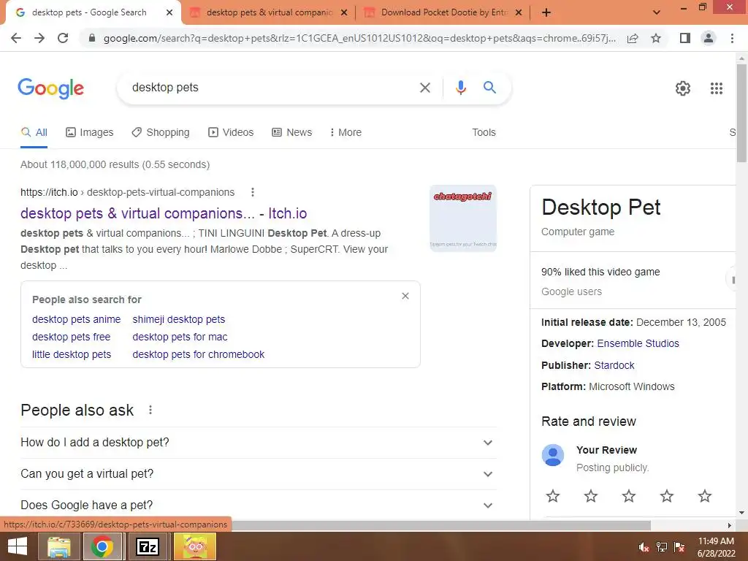Open the Windows Start menu
Viewport: 748px width, 561px height.
click(x=18, y=546)
